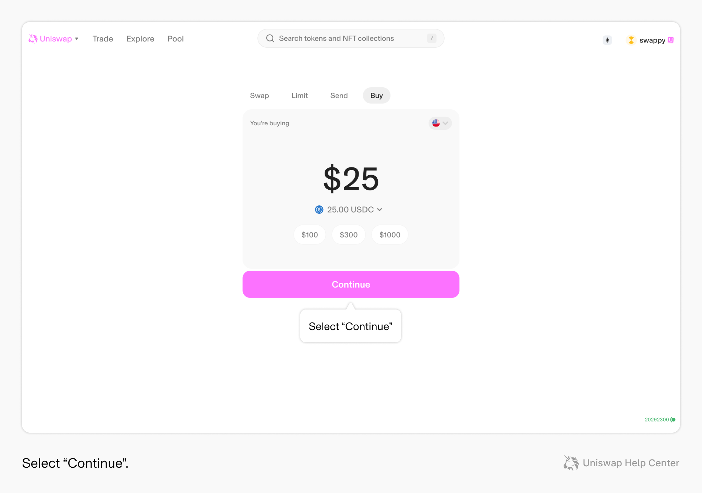Expand the Uniswap menu dropdown arrow
This screenshot has width=702, height=493.
[x=77, y=39]
